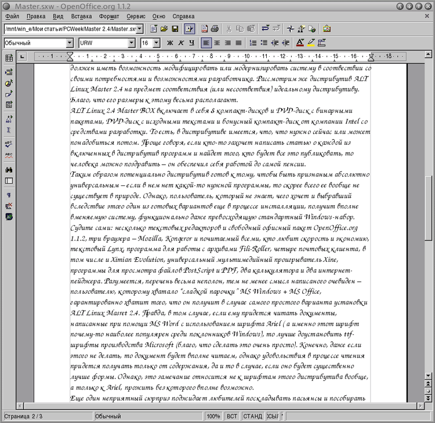This screenshot has width=435, height=423.
Task: Open the Navigator star icon
Action: pyautogui.click(x=291, y=28)
